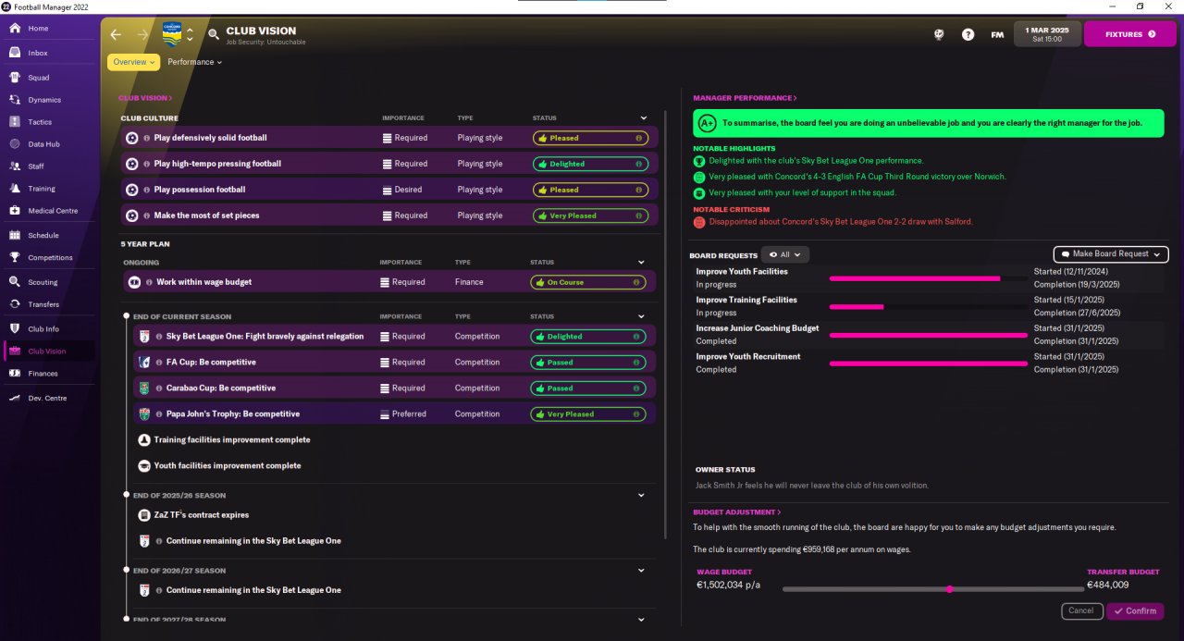Screen dimensions: 1184x641
Task: Open the Medical Centre sidebar icon
Action: [15, 211]
